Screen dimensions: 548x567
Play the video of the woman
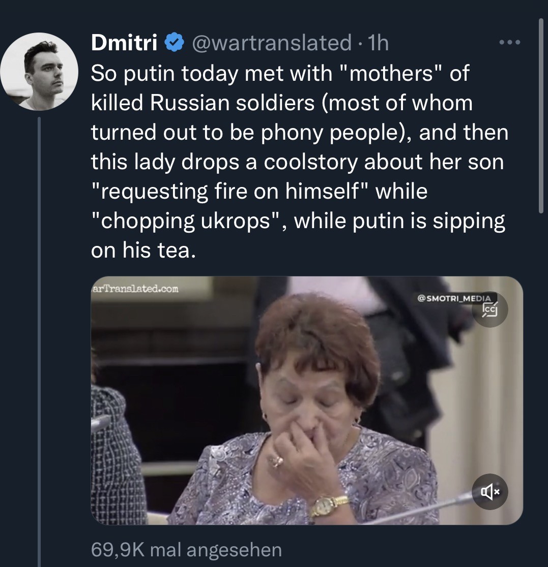point(305,401)
